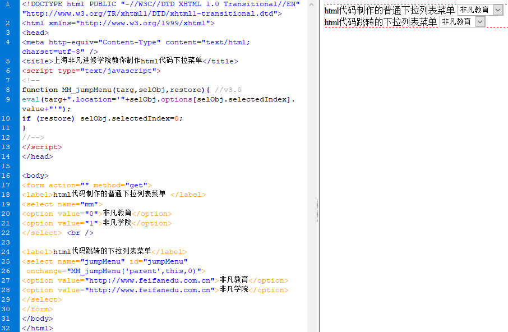Open the jump menu 非凡教育 dropdown in preview
508x332 pixels.
coord(463,22)
